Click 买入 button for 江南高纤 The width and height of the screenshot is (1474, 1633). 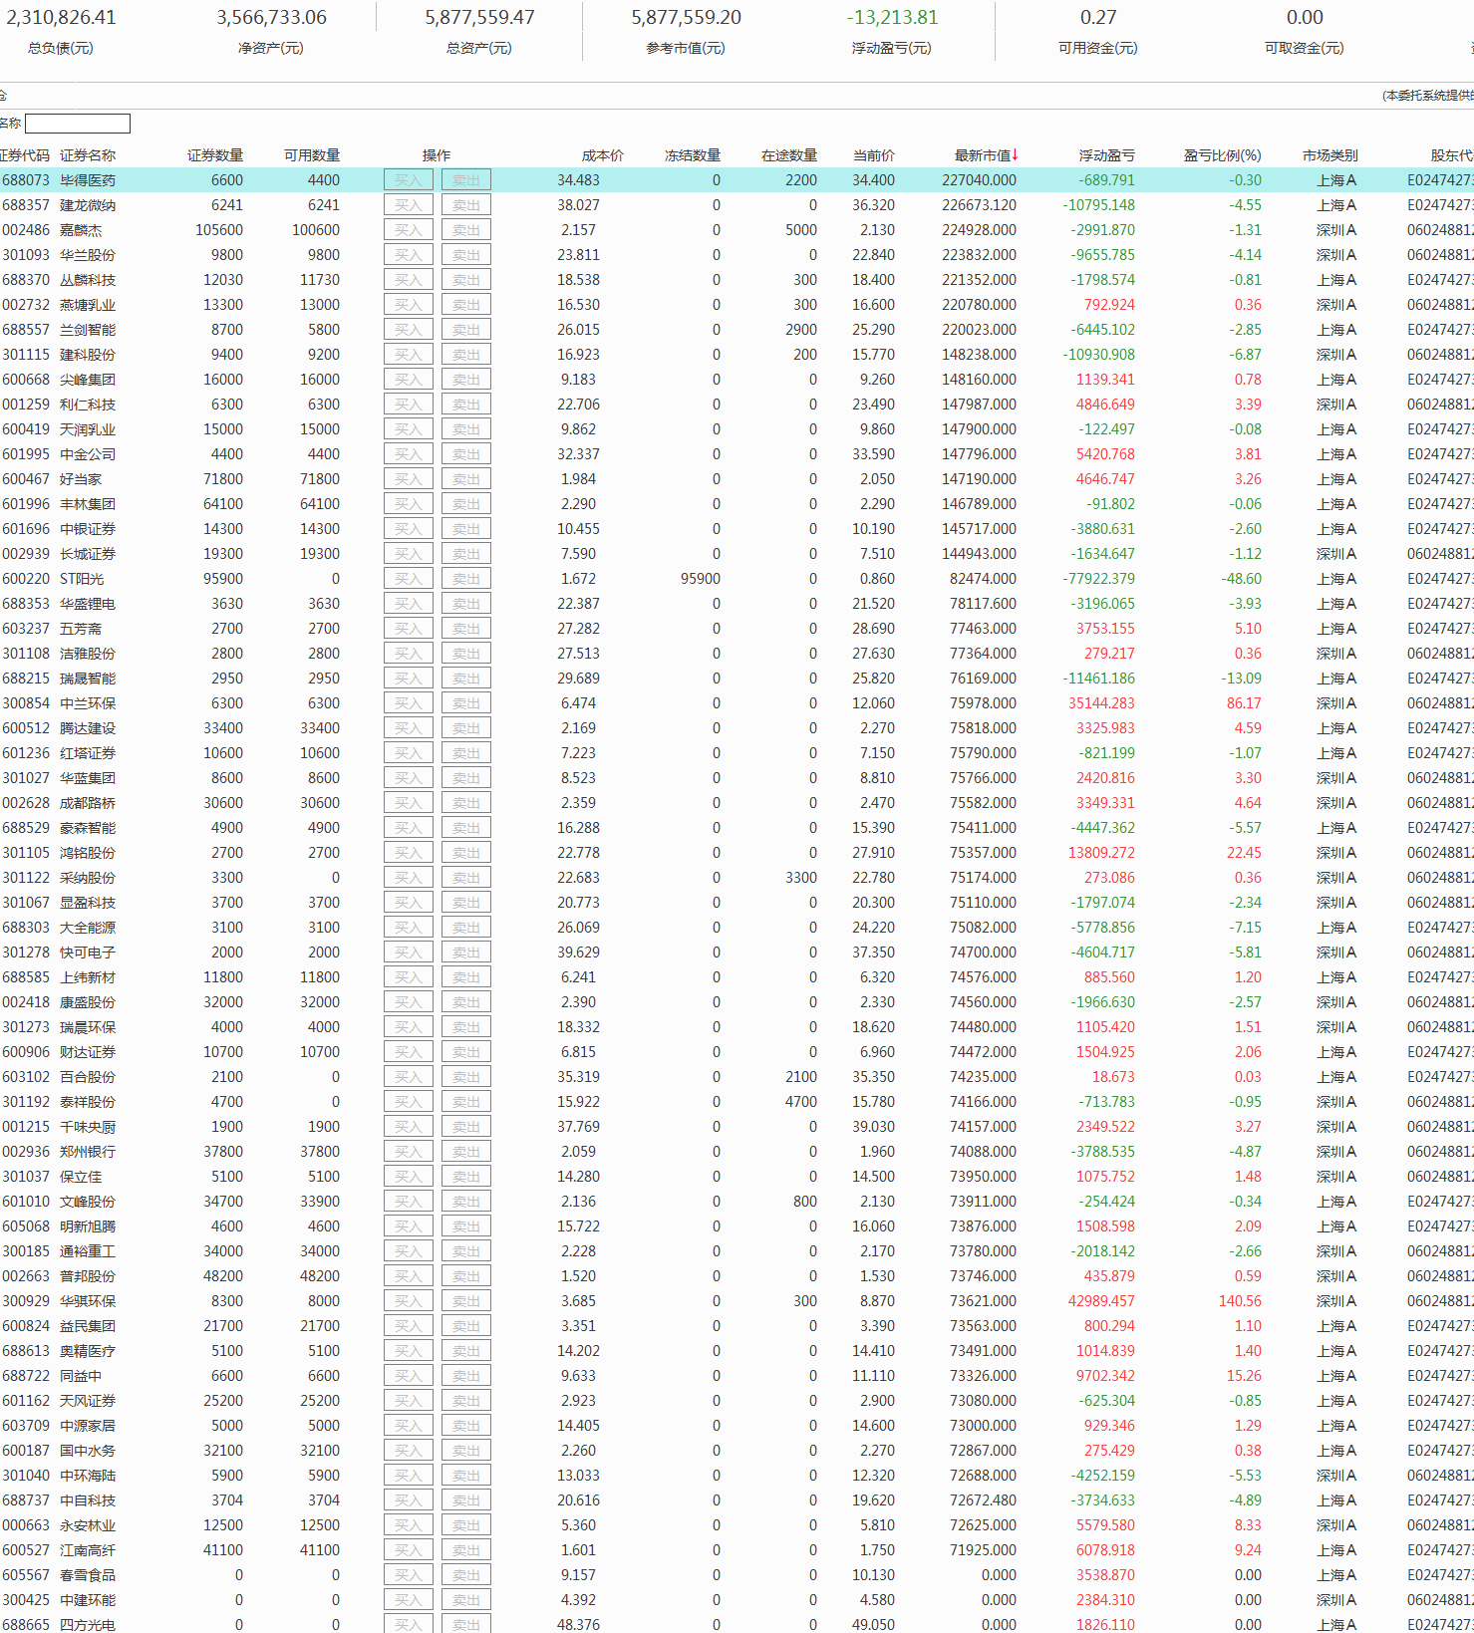(409, 1550)
